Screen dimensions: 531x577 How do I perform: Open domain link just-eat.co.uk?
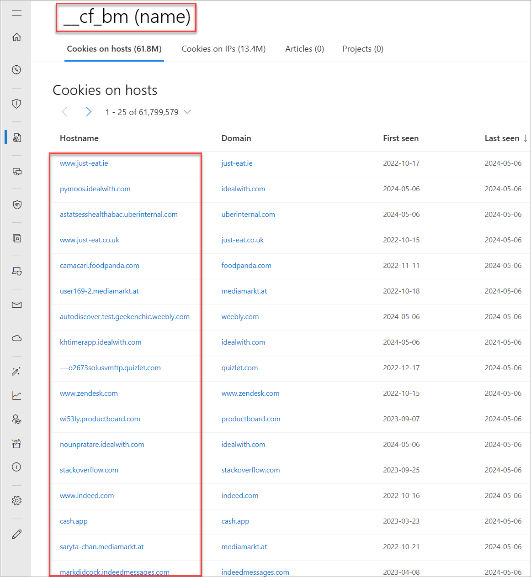coord(243,240)
